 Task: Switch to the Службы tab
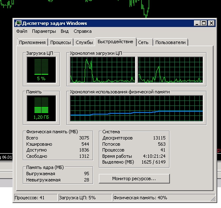[x=84, y=42]
